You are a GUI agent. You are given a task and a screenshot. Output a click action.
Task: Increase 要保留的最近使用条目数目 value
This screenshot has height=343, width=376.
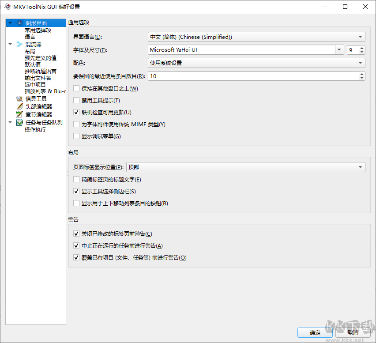362,74
